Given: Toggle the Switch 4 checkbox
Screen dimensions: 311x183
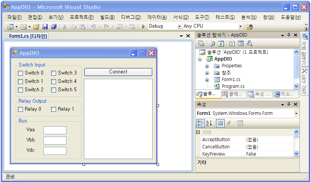Looking at the screenshot, I should pyautogui.click(x=53, y=81).
